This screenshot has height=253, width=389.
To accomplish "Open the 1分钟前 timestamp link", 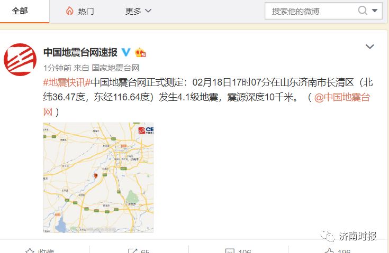I will tap(57, 68).
